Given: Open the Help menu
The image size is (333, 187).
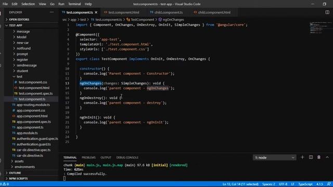Looking at the screenshot, I should pos(88,4).
